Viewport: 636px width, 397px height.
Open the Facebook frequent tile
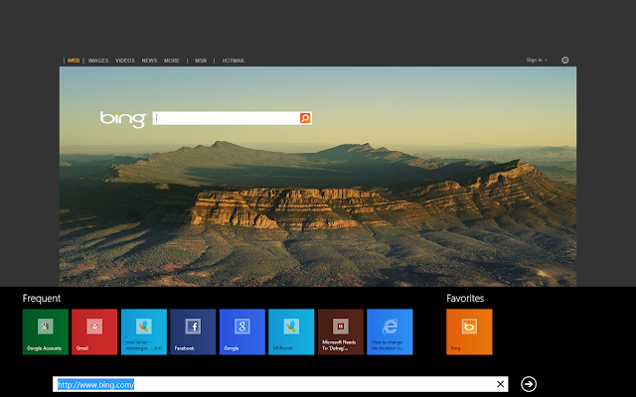(x=193, y=331)
